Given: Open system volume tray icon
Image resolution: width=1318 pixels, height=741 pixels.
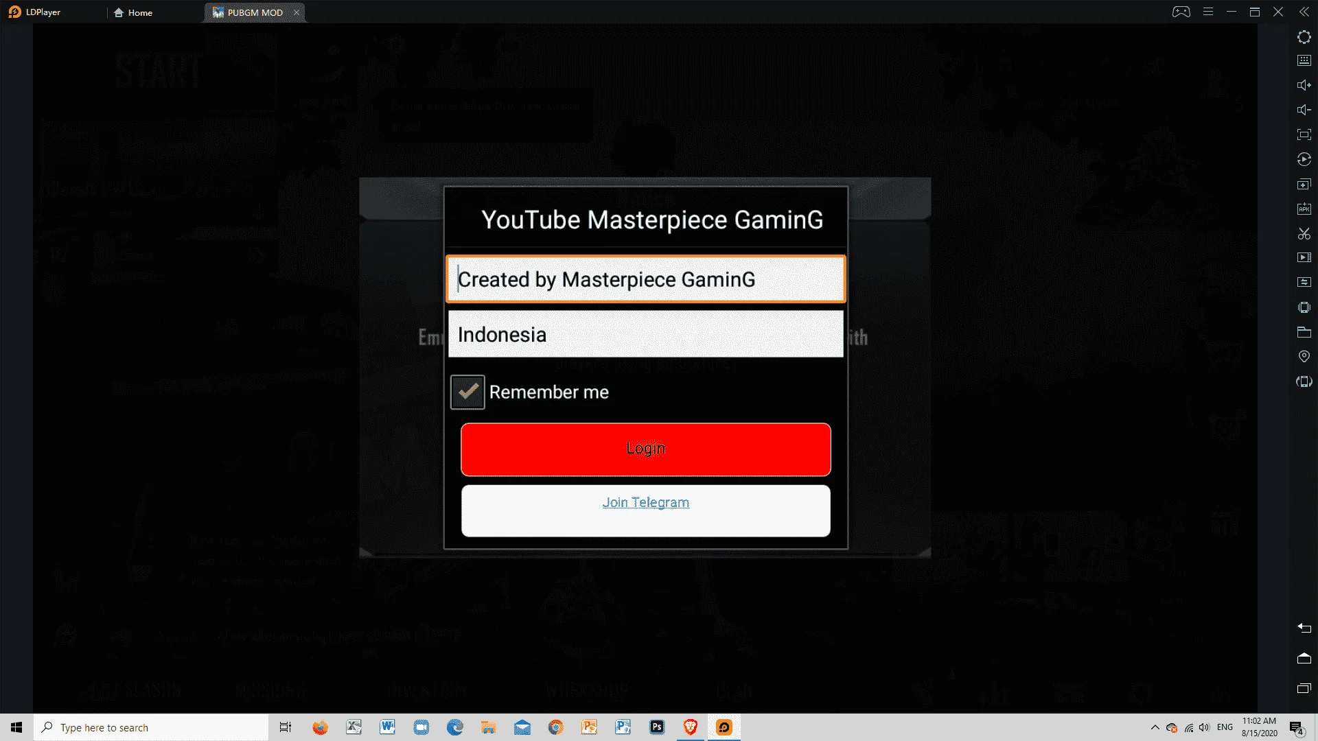Looking at the screenshot, I should point(1205,728).
